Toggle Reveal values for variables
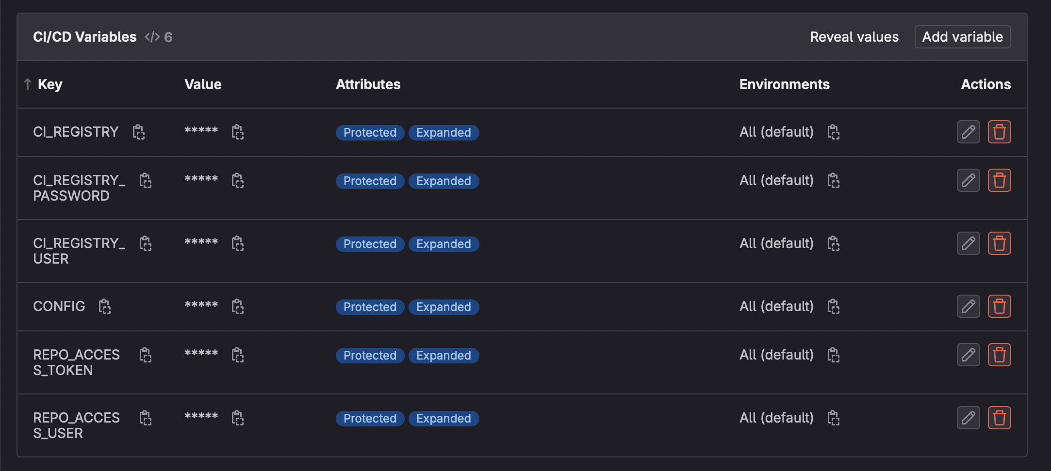The height and width of the screenshot is (471, 1051). point(854,37)
